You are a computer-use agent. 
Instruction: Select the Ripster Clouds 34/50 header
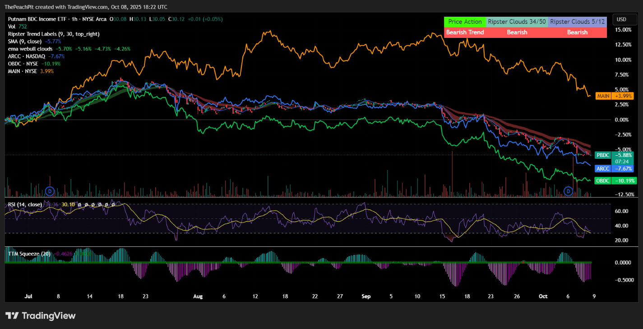click(x=517, y=22)
